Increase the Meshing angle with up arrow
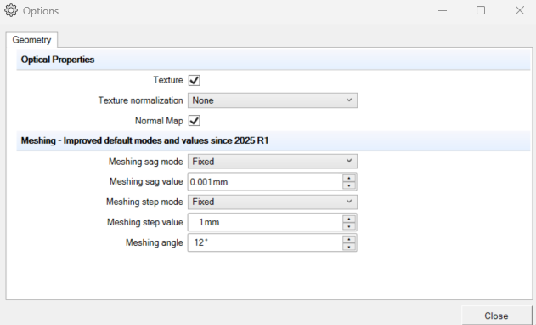Screen dimensions: 536x325 pyautogui.click(x=349, y=239)
